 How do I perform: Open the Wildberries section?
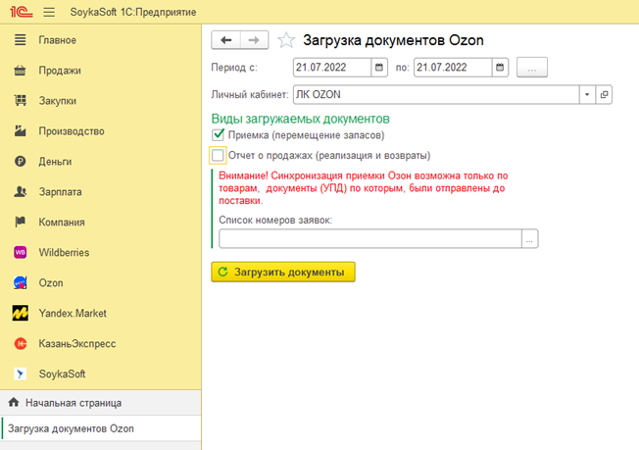pos(64,252)
